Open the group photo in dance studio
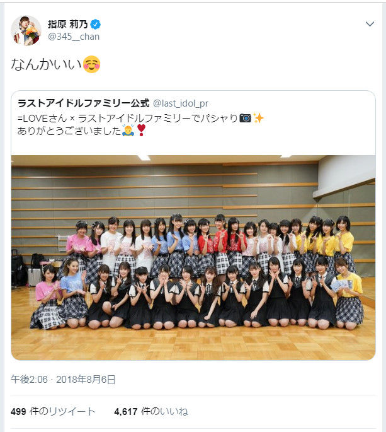Image resolution: width=386 pixels, height=432 pixels. pos(193,257)
